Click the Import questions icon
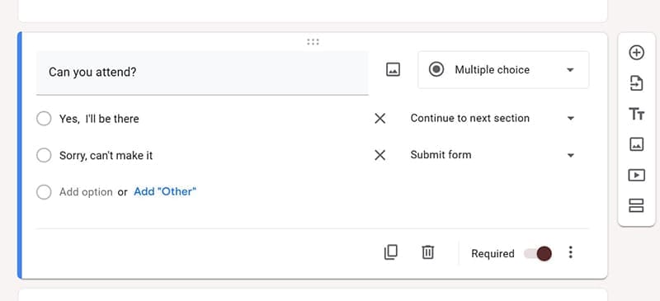The width and height of the screenshot is (660, 301). click(x=636, y=83)
